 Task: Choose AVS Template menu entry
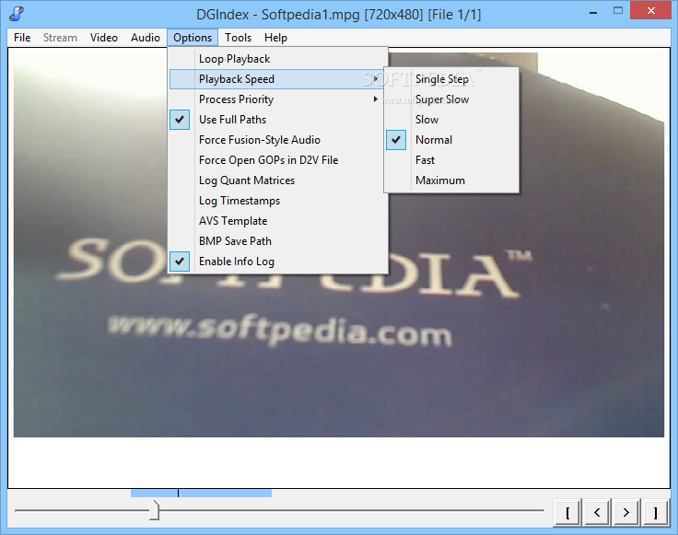click(x=278, y=221)
